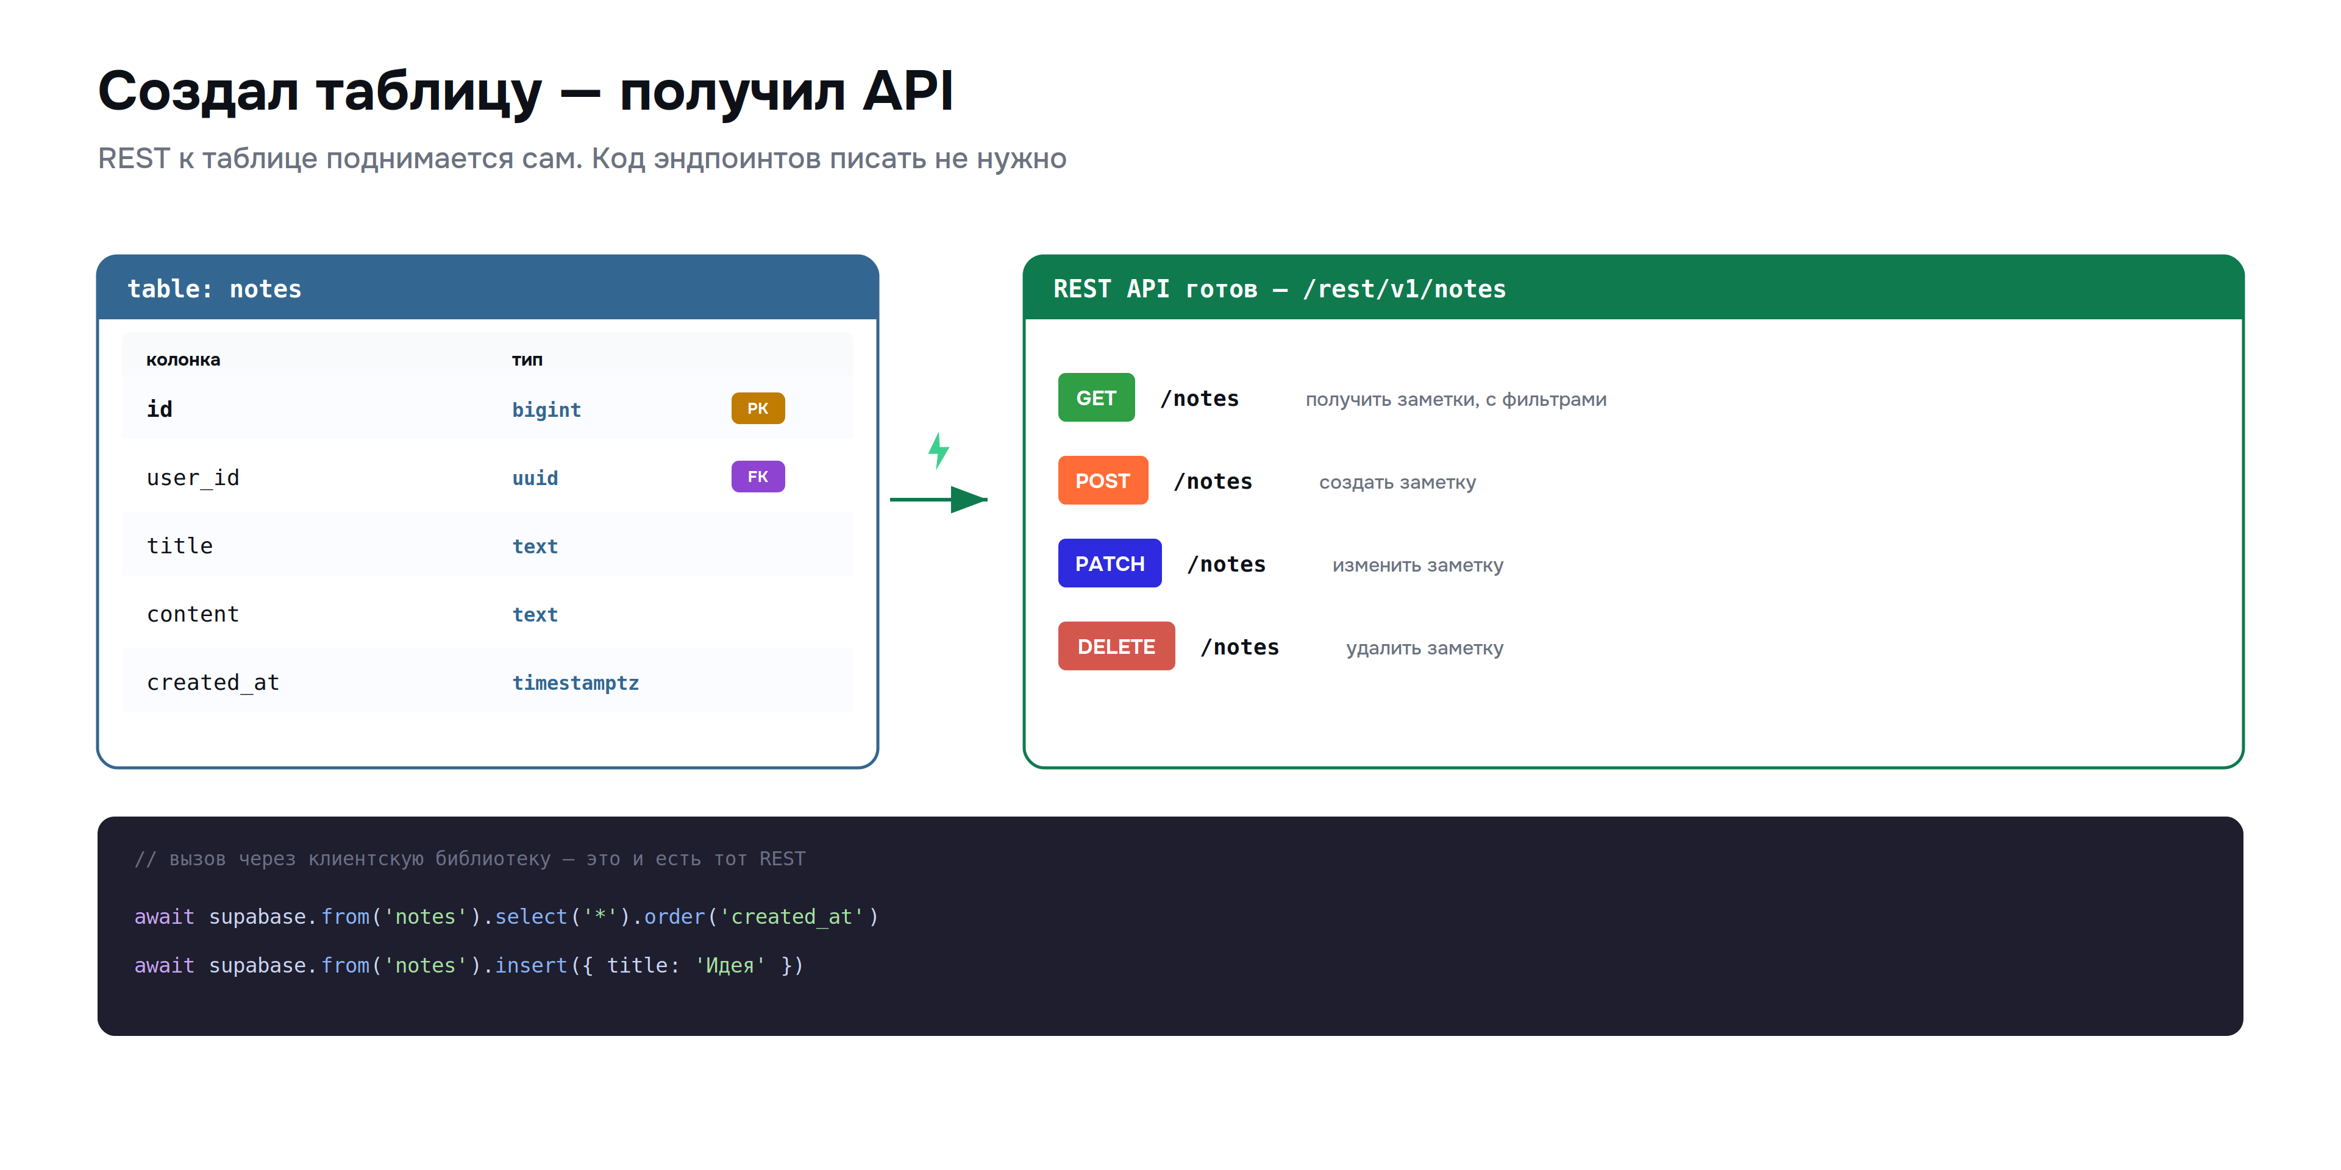Screen dimensions: 2341x1170
Task: Click the PATCH method badge
Action: [x=1110, y=563]
